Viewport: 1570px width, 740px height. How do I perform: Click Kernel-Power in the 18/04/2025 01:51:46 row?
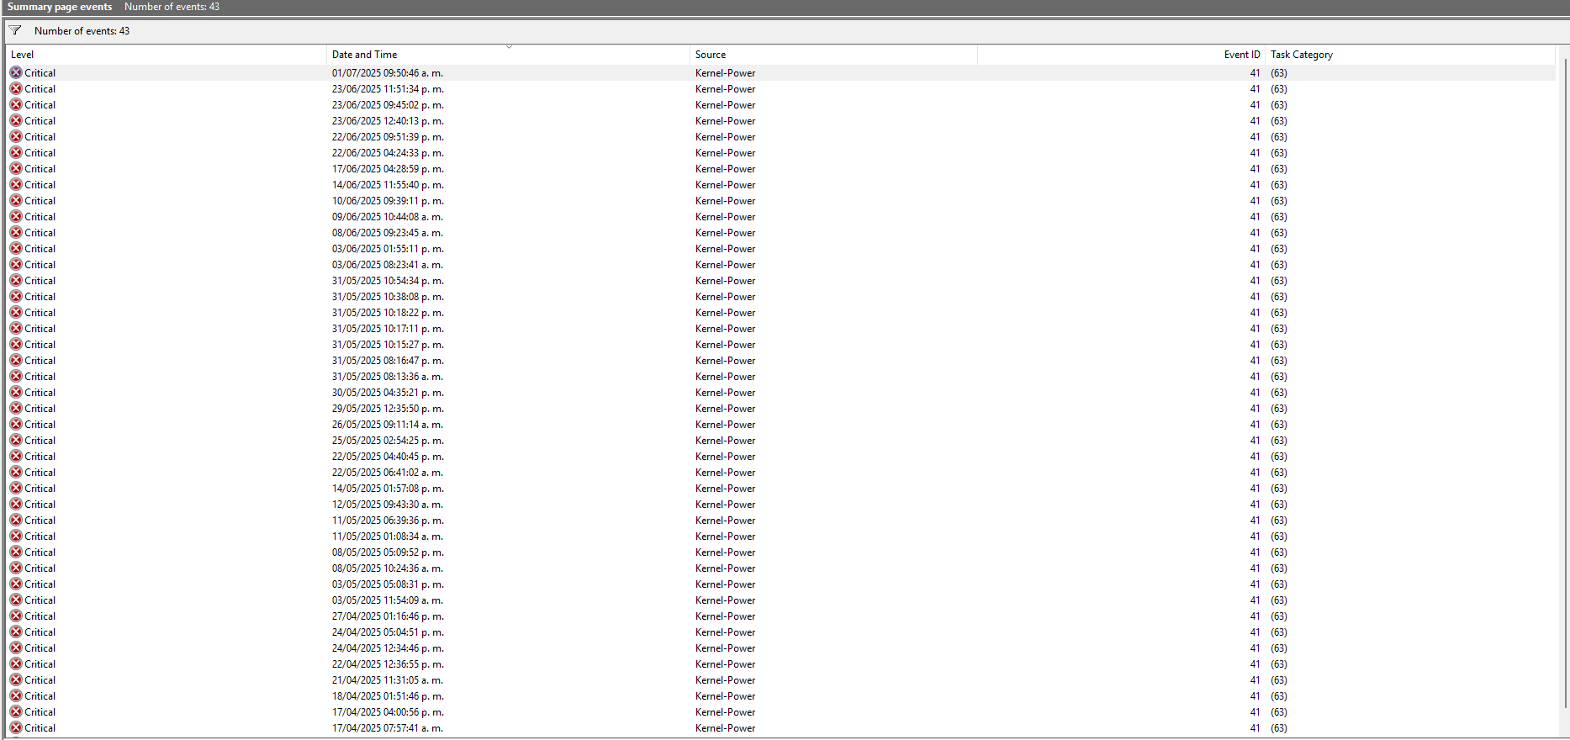(x=725, y=696)
